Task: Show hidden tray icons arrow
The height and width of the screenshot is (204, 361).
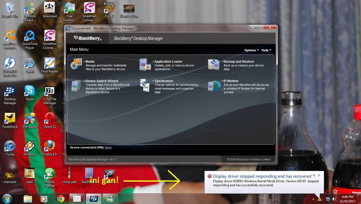Action: tap(313, 199)
